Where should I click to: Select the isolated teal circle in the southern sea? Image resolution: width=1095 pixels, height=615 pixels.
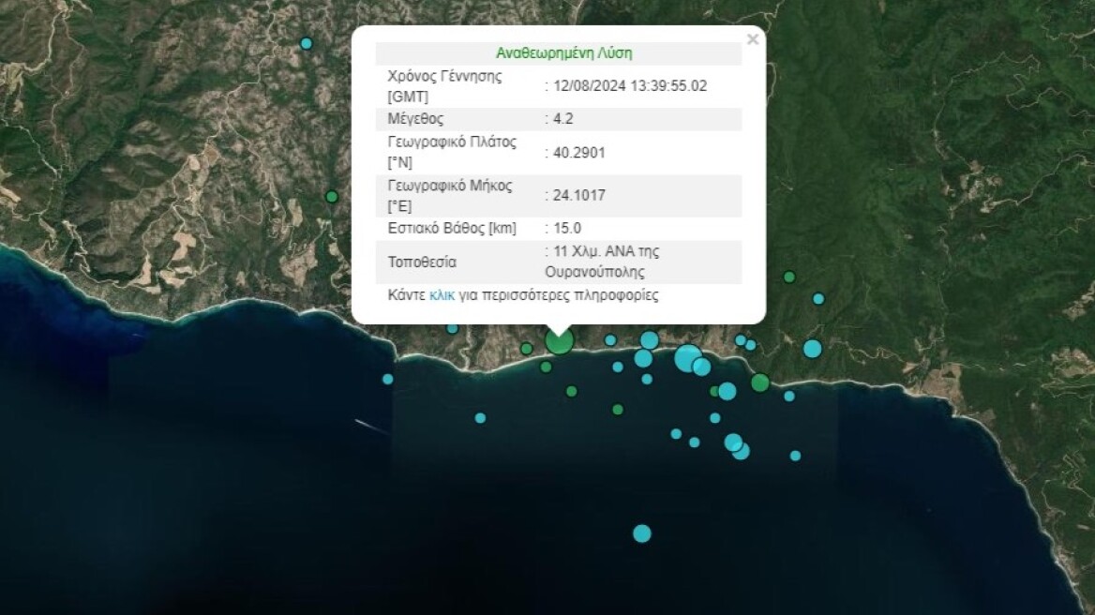tap(642, 532)
